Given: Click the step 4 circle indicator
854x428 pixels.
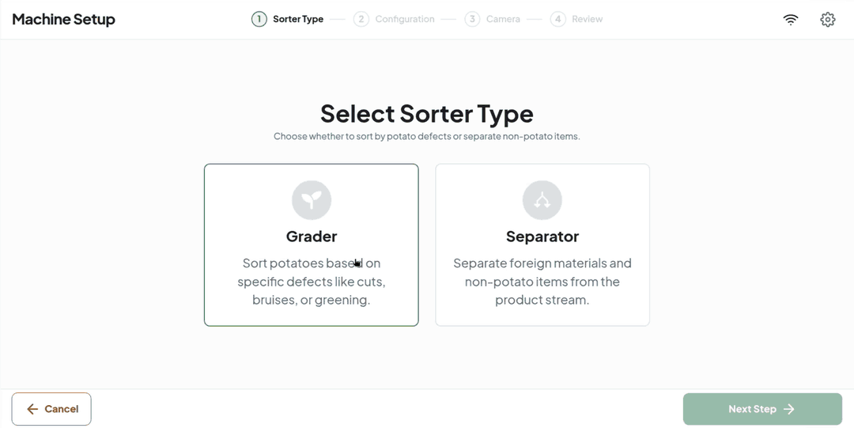Looking at the screenshot, I should click(558, 19).
